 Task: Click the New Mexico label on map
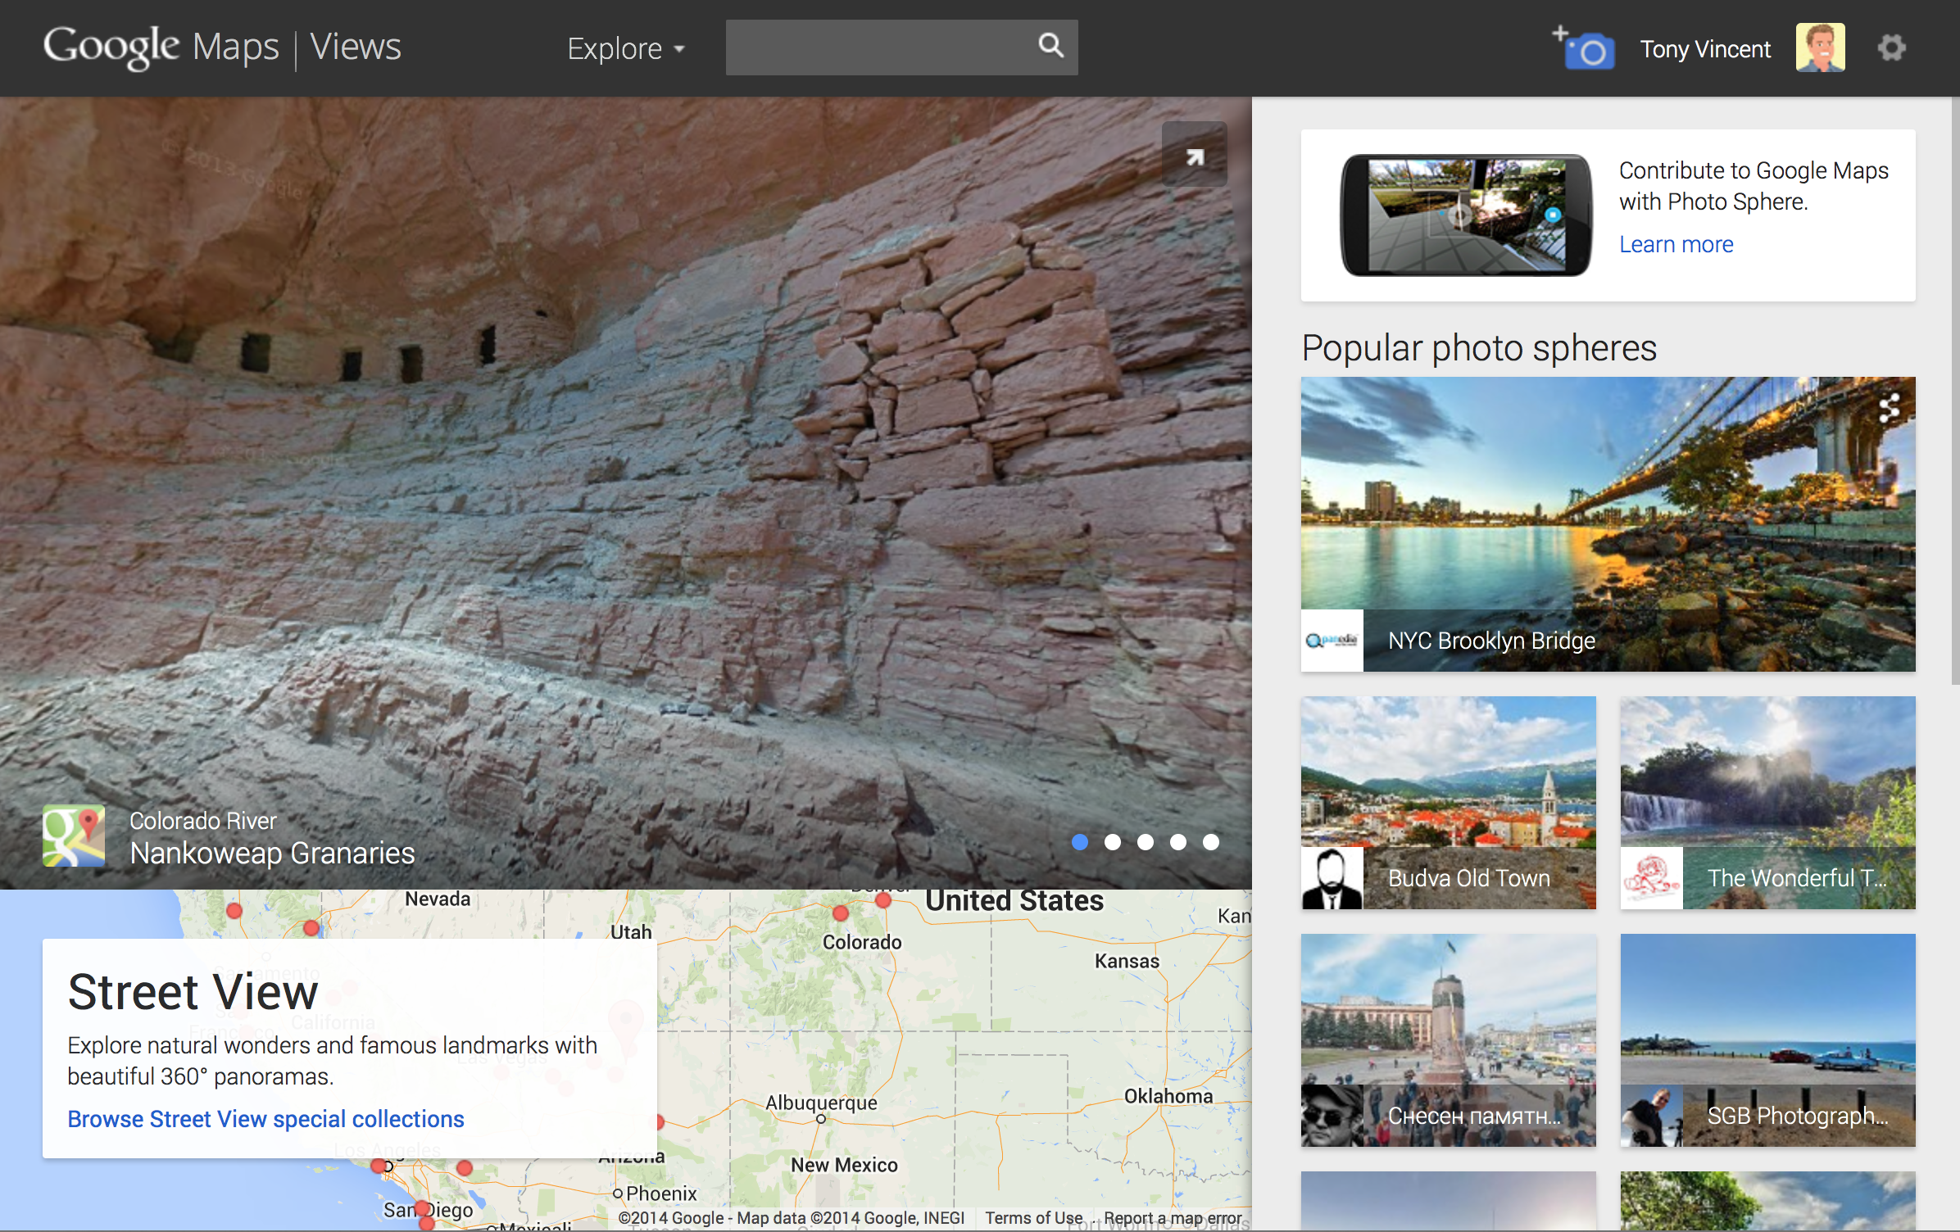pos(844,1165)
